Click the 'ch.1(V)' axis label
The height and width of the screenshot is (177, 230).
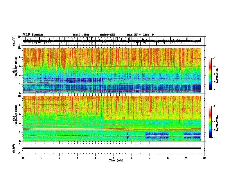pos(14,41)
